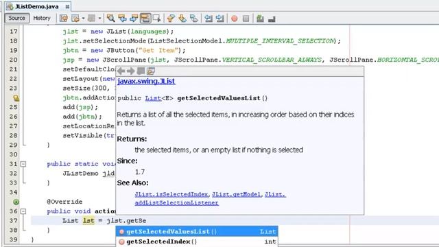Click the disabled Forward navigation icon
Image resolution: width=439 pixels, height=247 pixels.
coord(91,19)
